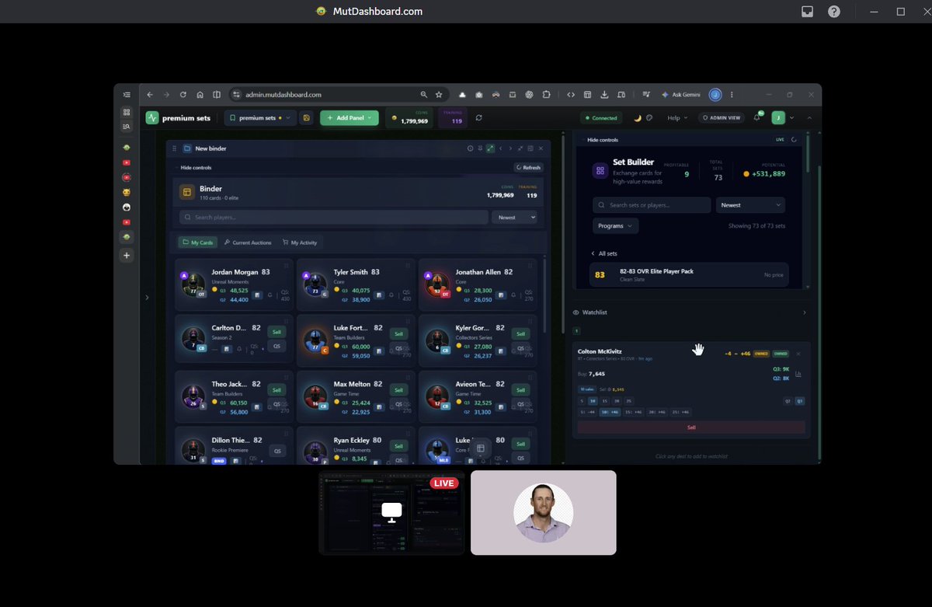Bookmark page with the star icon
The width and height of the screenshot is (932, 607).
click(x=439, y=95)
